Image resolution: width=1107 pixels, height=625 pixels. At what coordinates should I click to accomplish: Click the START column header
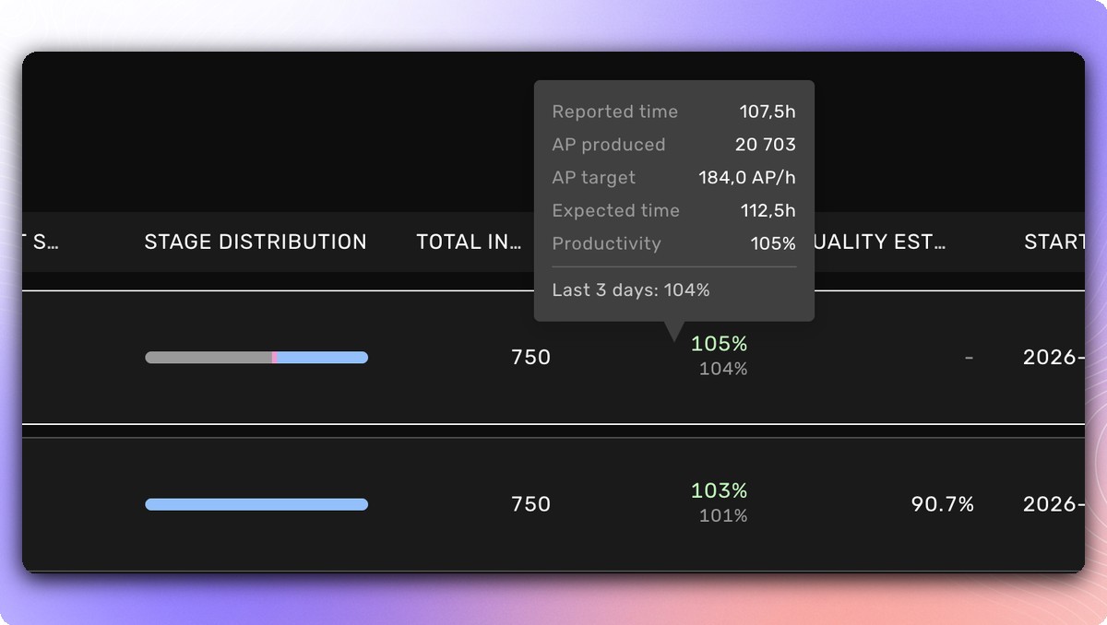pyautogui.click(x=1056, y=242)
